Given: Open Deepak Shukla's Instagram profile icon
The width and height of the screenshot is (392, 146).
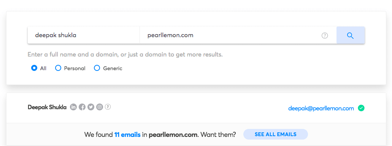Looking at the screenshot, I should click(100, 107).
